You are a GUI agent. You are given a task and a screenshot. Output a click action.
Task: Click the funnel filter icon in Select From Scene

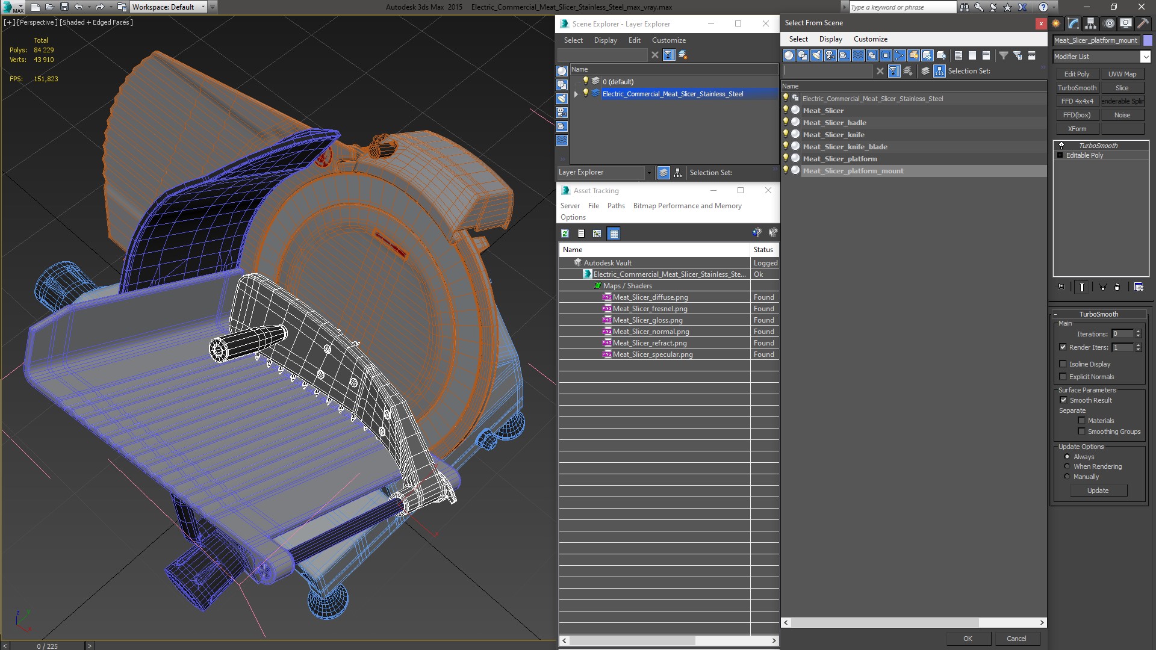pos(1004,55)
